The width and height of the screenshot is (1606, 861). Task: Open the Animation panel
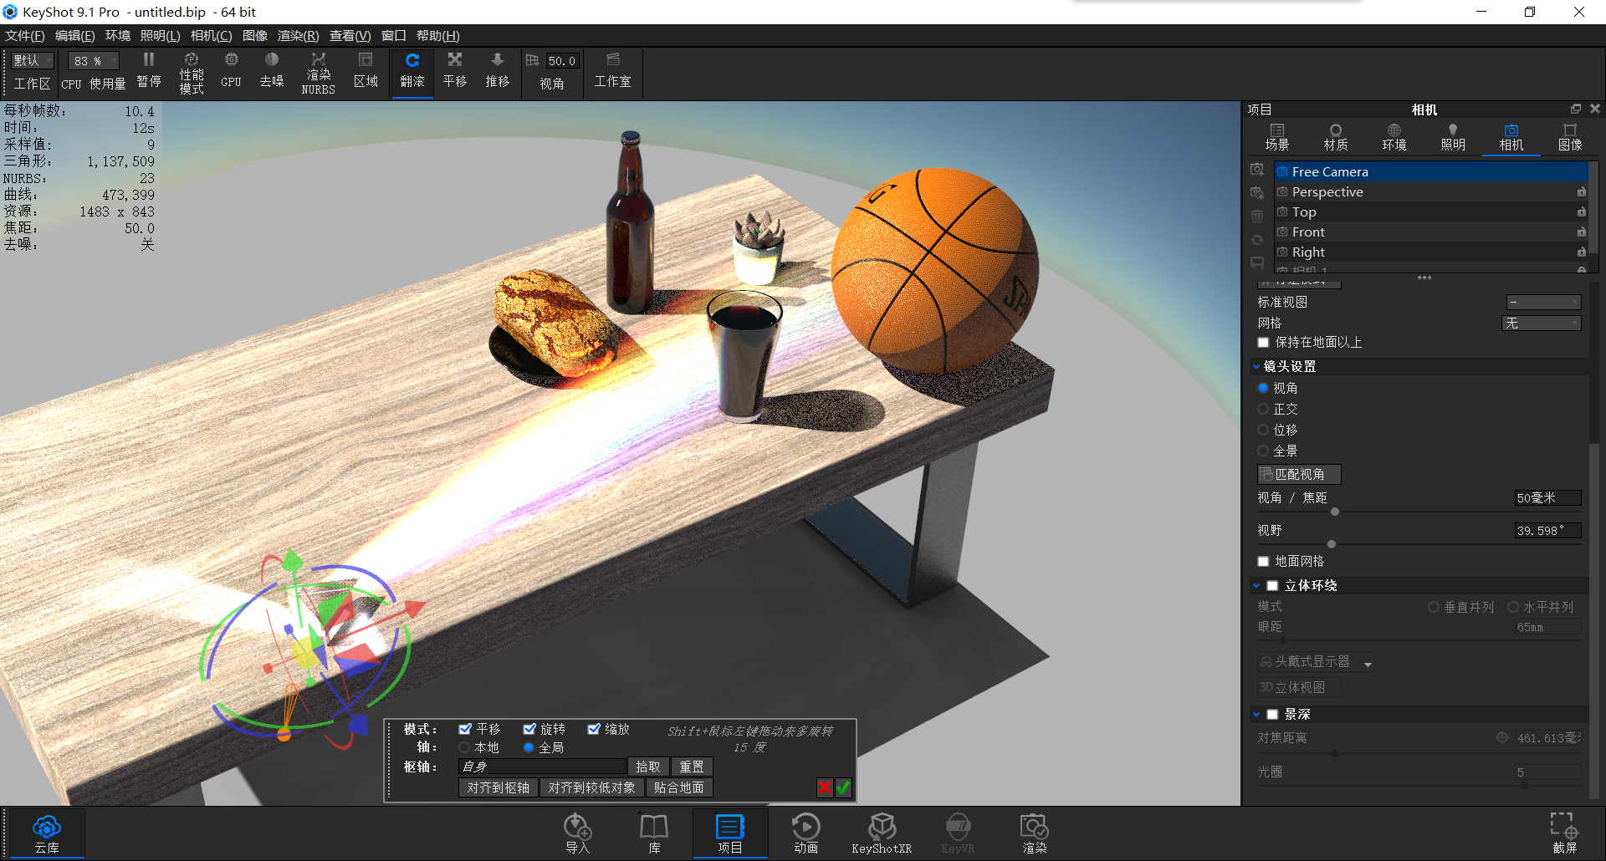tap(805, 832)
